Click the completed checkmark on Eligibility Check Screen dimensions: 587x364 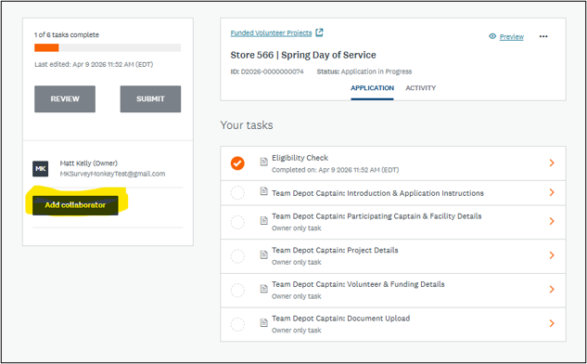(x=237, y=163)
